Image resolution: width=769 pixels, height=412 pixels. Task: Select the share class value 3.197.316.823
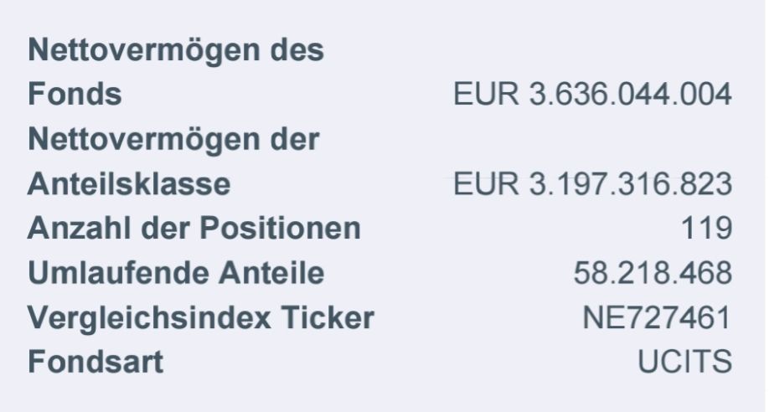(x=630, y=184)
